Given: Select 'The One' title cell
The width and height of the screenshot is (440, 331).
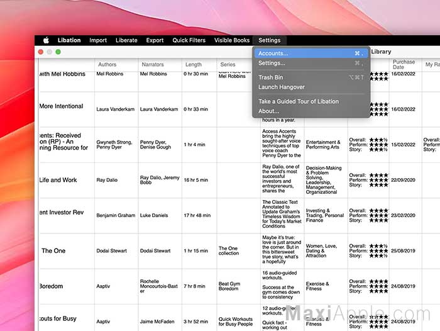Looking at the screenshot, I should pyautogui.click(x=67, y=250).
